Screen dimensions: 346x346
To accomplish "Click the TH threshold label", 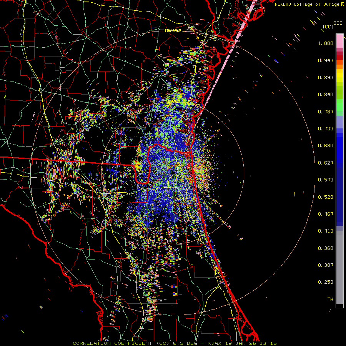I will click(330, 299).
